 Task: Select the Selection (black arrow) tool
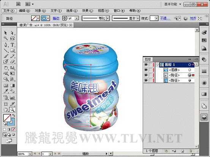5,33
